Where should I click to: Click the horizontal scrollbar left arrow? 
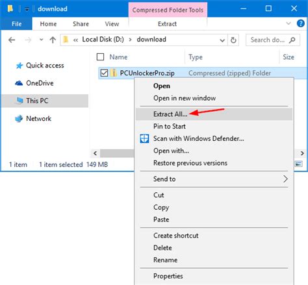coord(96,153)
